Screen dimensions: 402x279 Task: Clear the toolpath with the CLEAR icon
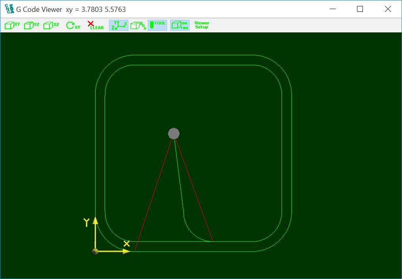95,25
